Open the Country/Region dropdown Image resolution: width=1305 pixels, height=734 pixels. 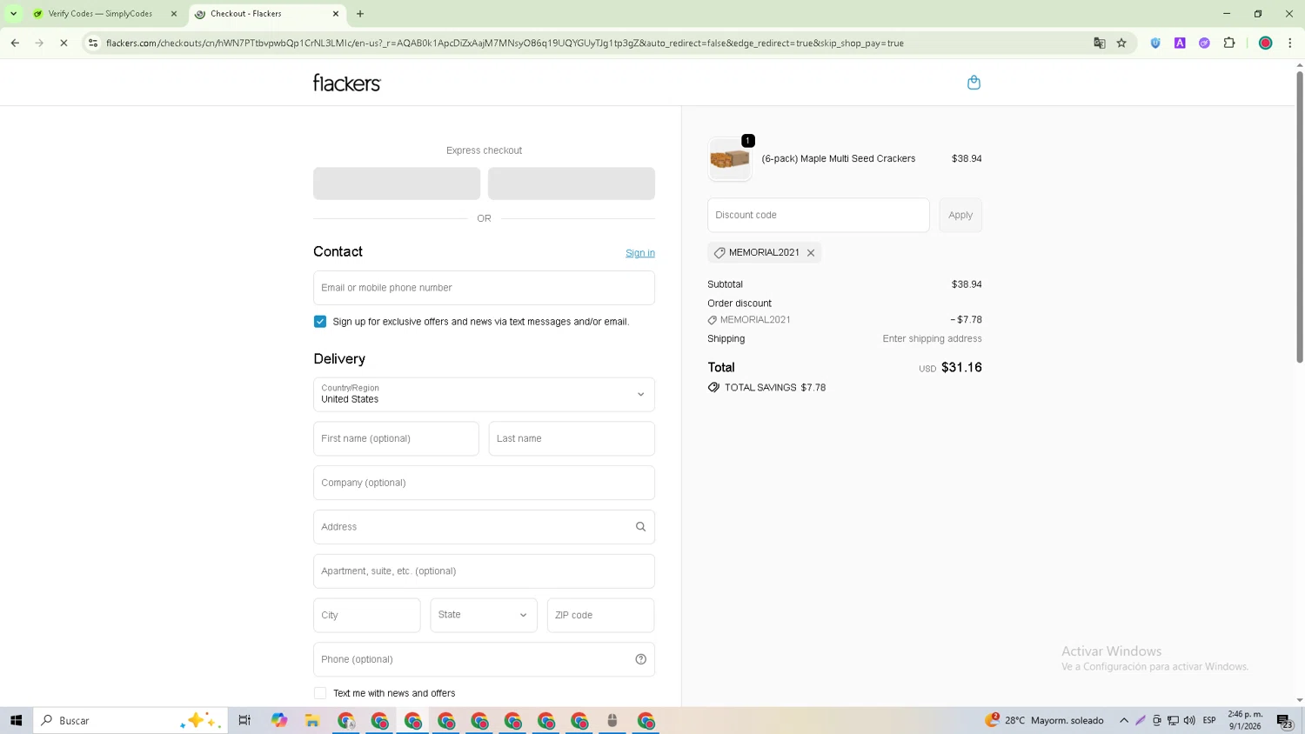pos(484,394)
